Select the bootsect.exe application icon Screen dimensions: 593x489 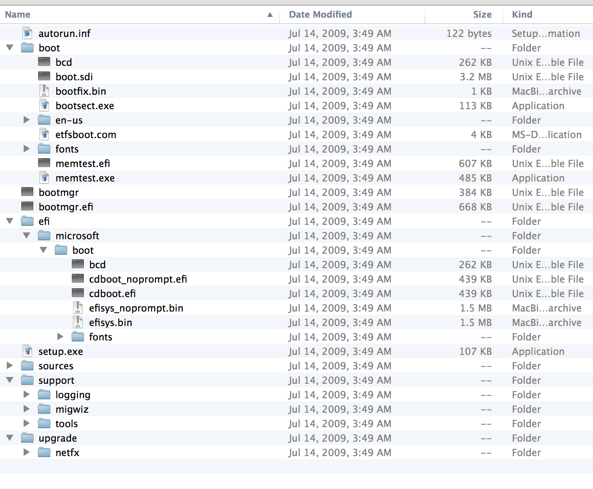click(44, 106)
